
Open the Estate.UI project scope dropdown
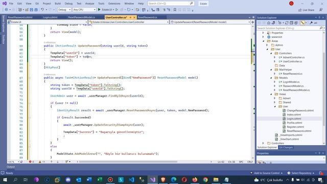tap(48, 22)
